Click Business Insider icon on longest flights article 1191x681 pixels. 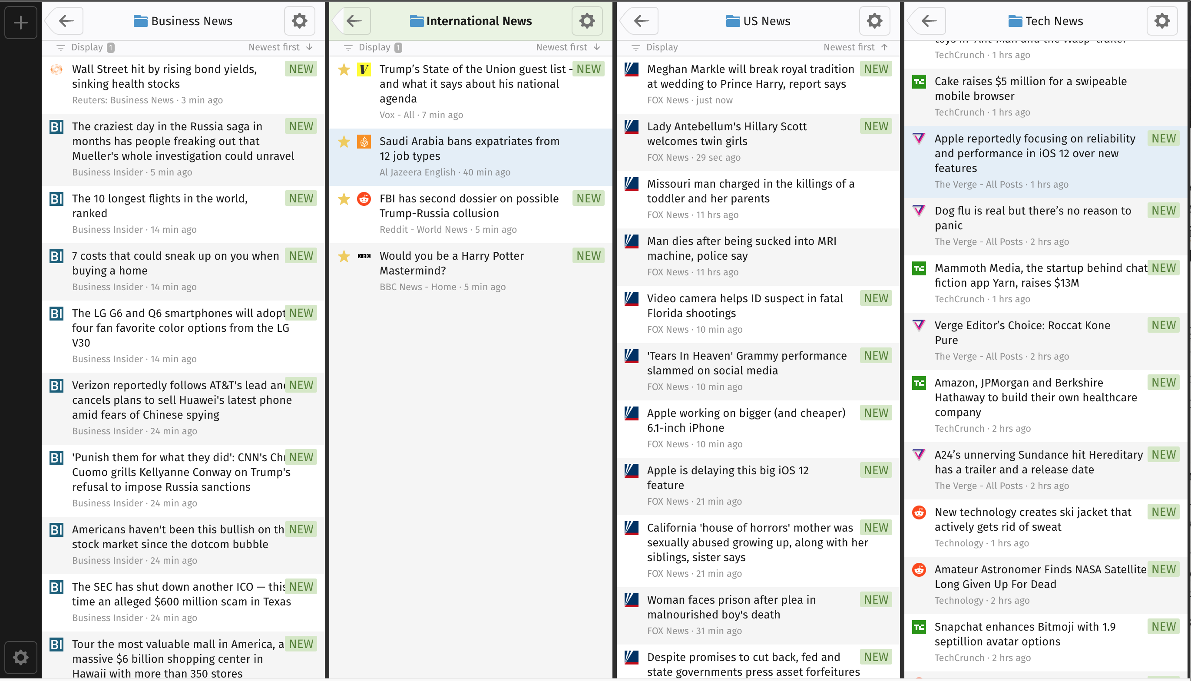click(56, 199)
